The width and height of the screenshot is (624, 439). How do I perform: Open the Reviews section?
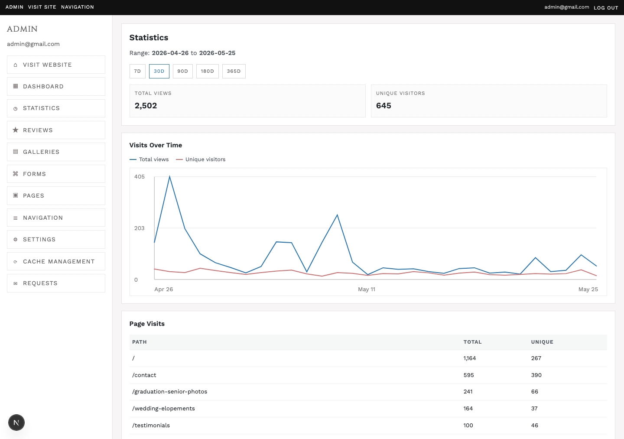click(x=56, y=130)
